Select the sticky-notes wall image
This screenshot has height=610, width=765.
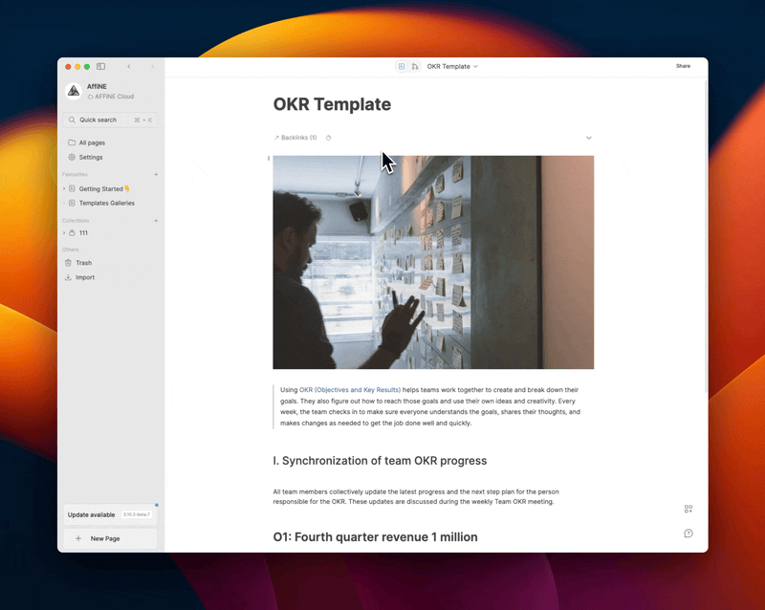[433, 262]
